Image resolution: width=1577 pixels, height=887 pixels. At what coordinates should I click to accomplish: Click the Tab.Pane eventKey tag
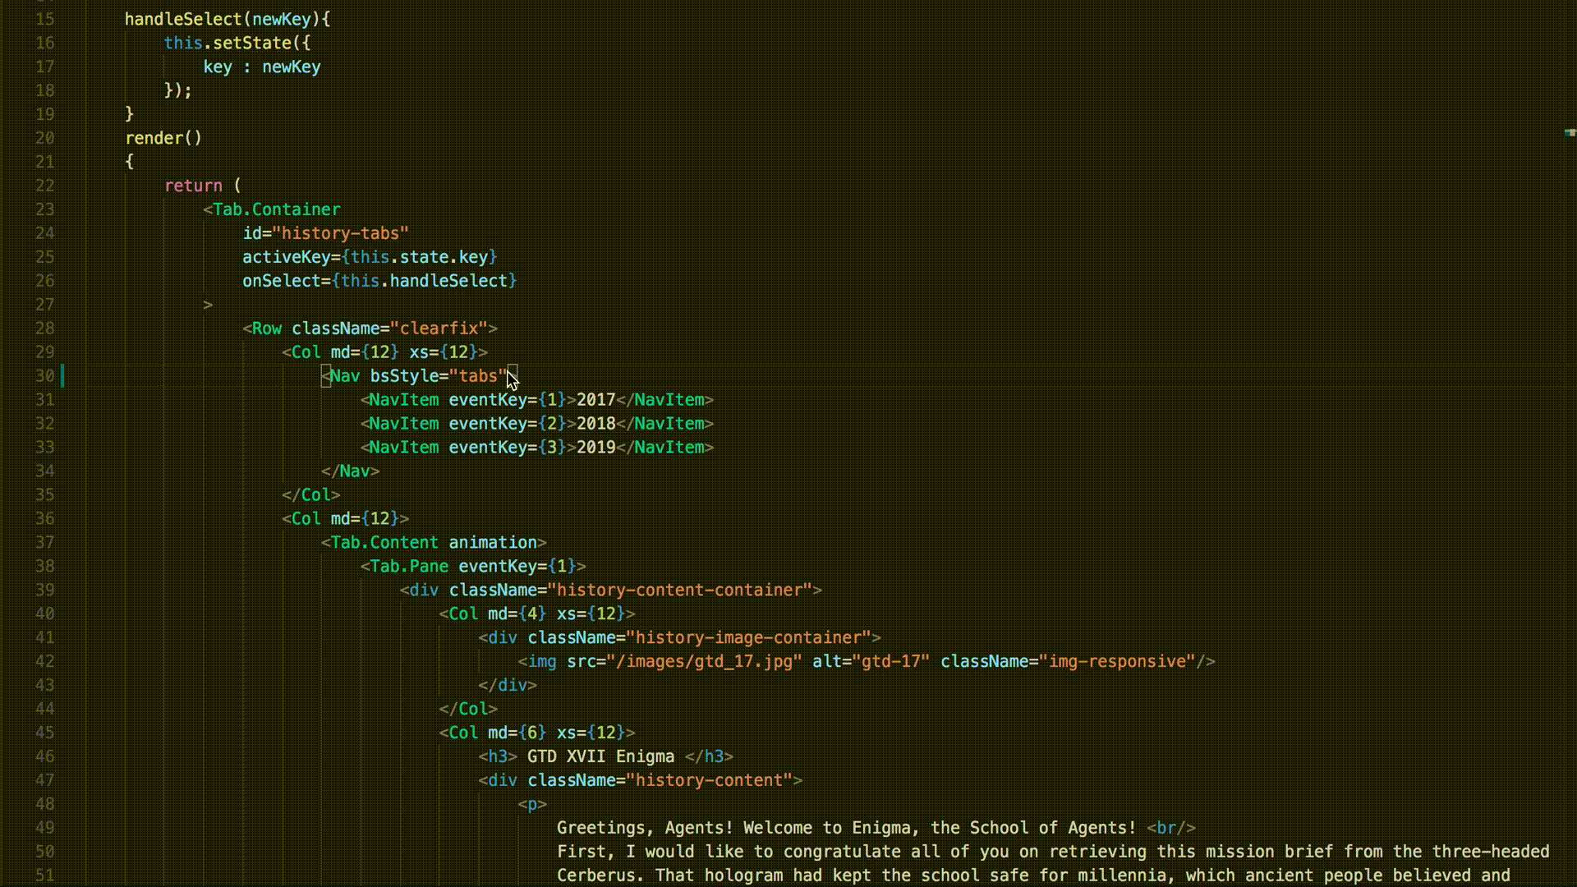473,567
